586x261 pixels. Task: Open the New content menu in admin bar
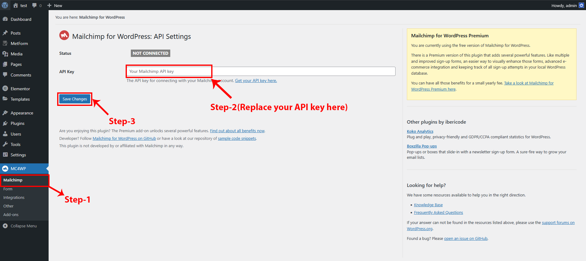tap(55, 6)
